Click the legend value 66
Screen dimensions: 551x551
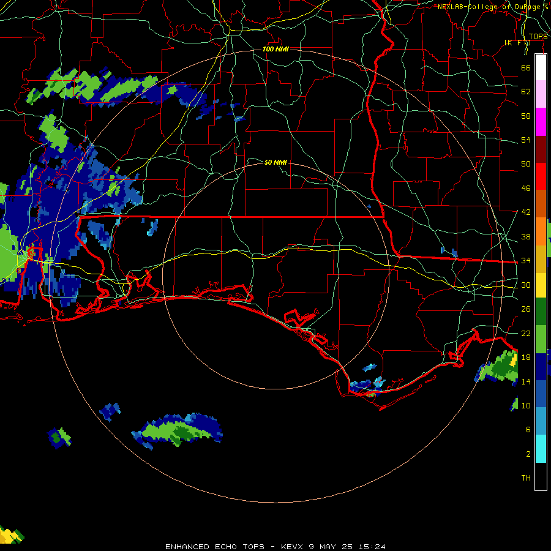click(x=526, y=67)
